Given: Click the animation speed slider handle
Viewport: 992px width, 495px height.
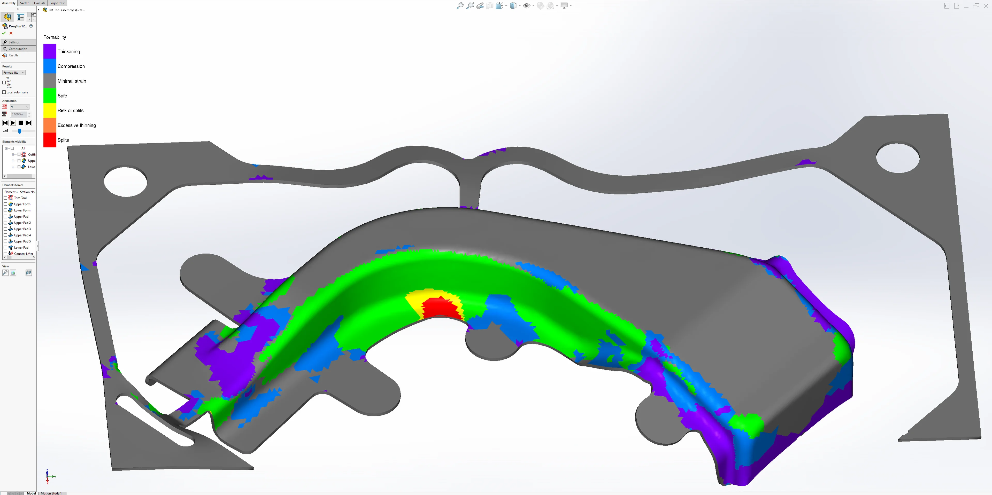Looking at the screenshot, I should coord(20,131).
